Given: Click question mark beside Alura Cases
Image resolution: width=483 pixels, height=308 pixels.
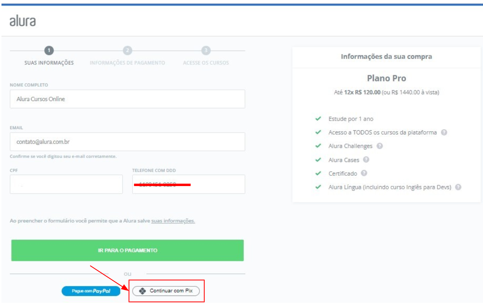Looking at the screenshot, I should coord(366,160).
